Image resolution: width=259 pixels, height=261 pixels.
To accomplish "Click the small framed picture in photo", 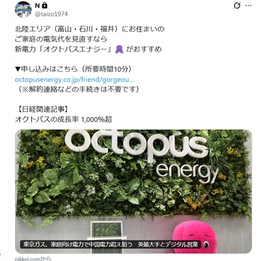I will point(106,230).
